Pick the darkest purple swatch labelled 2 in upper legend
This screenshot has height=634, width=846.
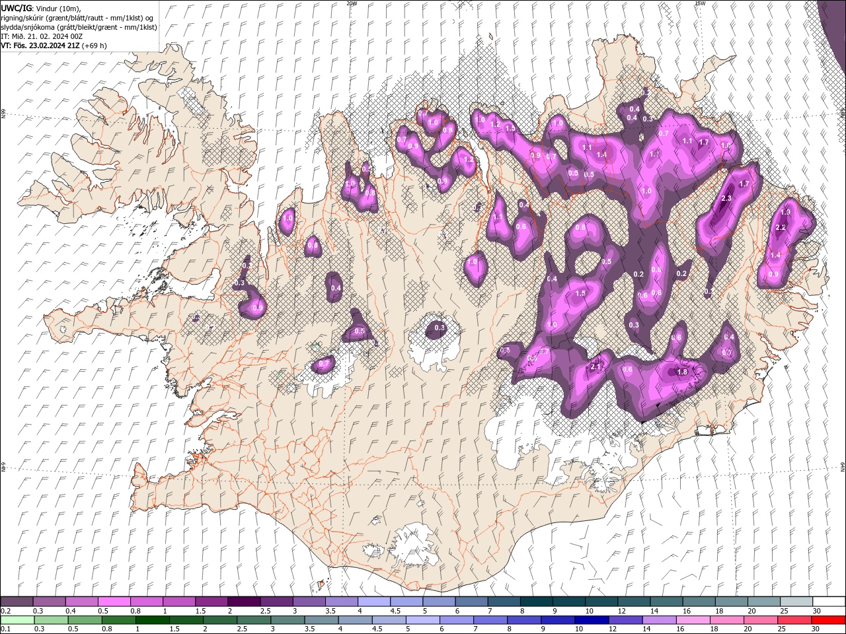pyautogui.click(x=243, y=602)
